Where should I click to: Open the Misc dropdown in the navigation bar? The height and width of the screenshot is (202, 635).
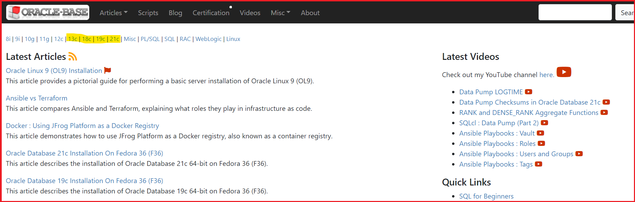(280, 13)
